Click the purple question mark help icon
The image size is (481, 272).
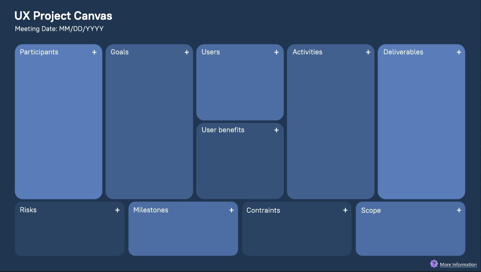(434, 264)
